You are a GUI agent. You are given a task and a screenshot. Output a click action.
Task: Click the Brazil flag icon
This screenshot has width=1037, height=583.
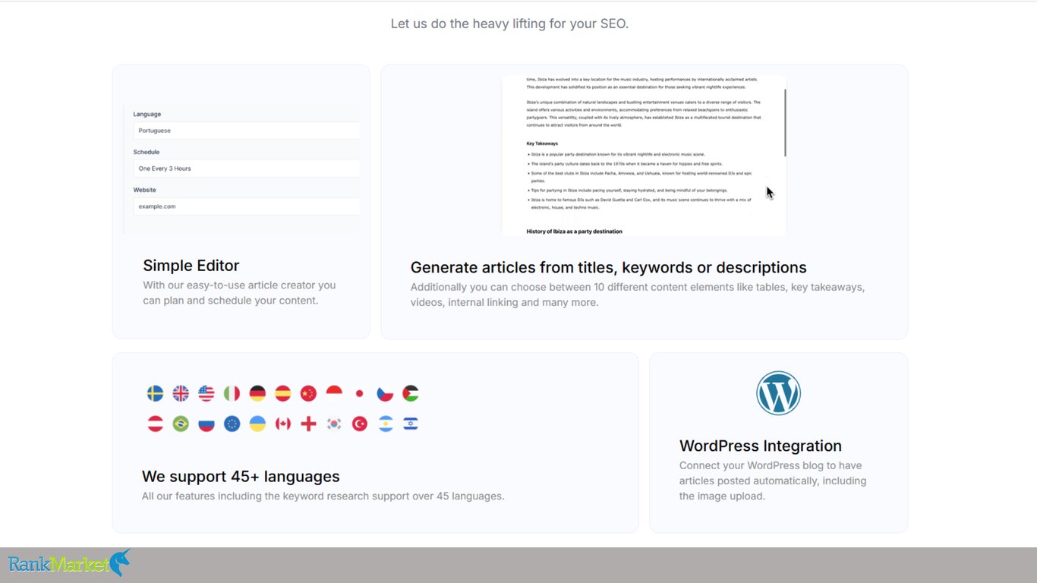click(x=181, y=424)
